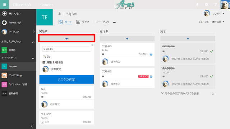230x129 pixels.
Task: Open the help question mark
Action: pyautogui.click(x=216, y=5)
